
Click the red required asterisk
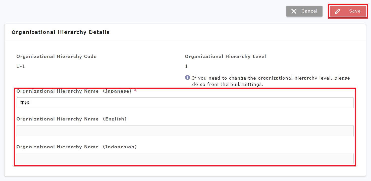135,91
